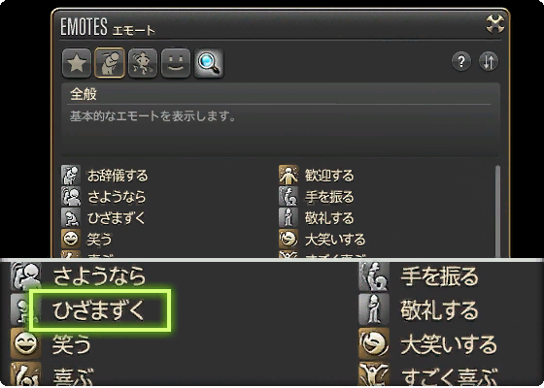The image size is (544, 388).
Task: Click the highlighted ひざまずく kneel emote
Action: click(x=100, y=310)
